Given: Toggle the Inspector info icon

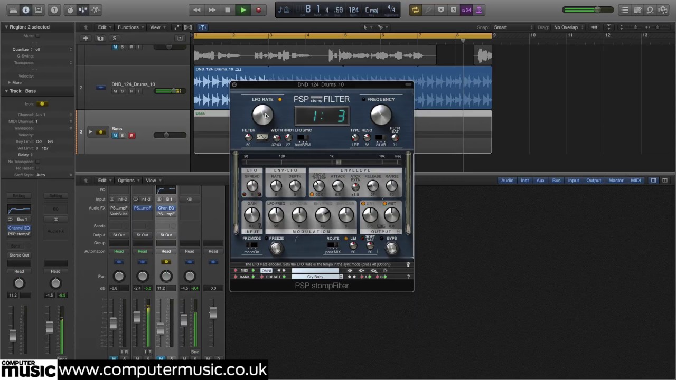Looking at the screenshot, I should point(26,10).
